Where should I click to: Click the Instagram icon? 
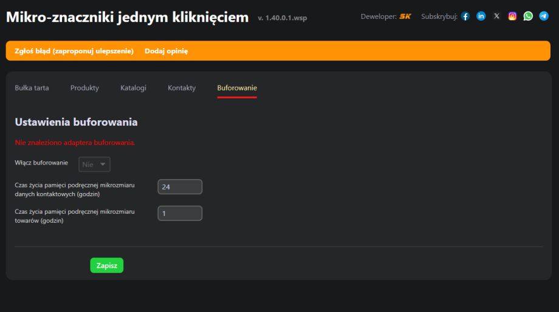pyautogui.click(x=513, y=16)
